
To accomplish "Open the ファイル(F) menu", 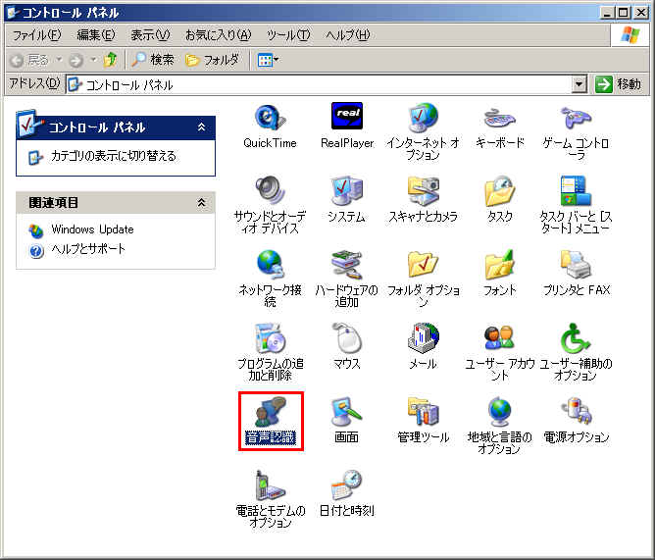I will click(x=36, y=35).
